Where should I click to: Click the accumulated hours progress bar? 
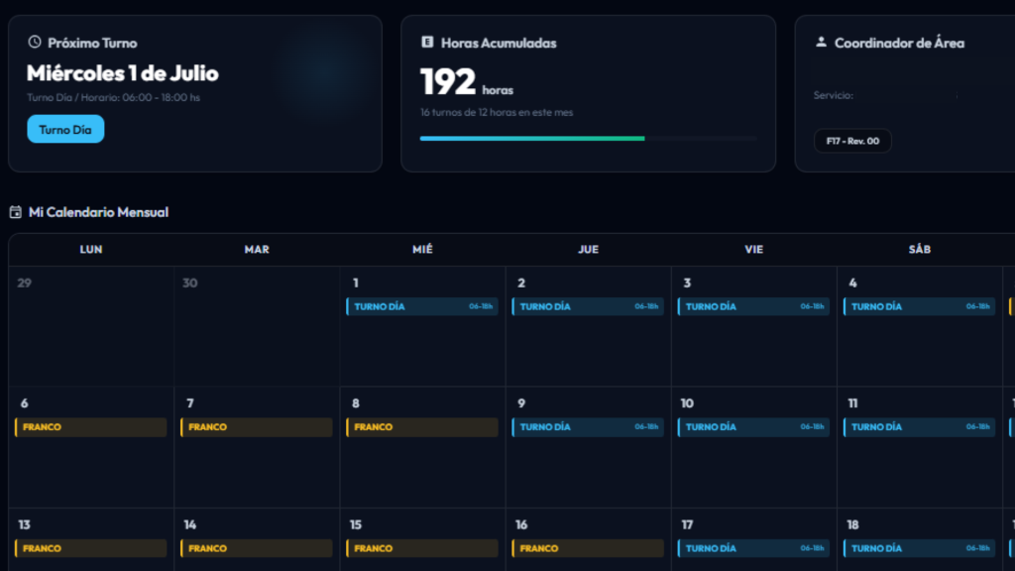pyautogui.click(x=589, y=139)
